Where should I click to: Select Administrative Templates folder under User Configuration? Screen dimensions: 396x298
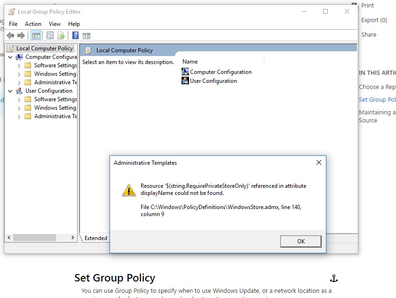(x=55, y=116)
